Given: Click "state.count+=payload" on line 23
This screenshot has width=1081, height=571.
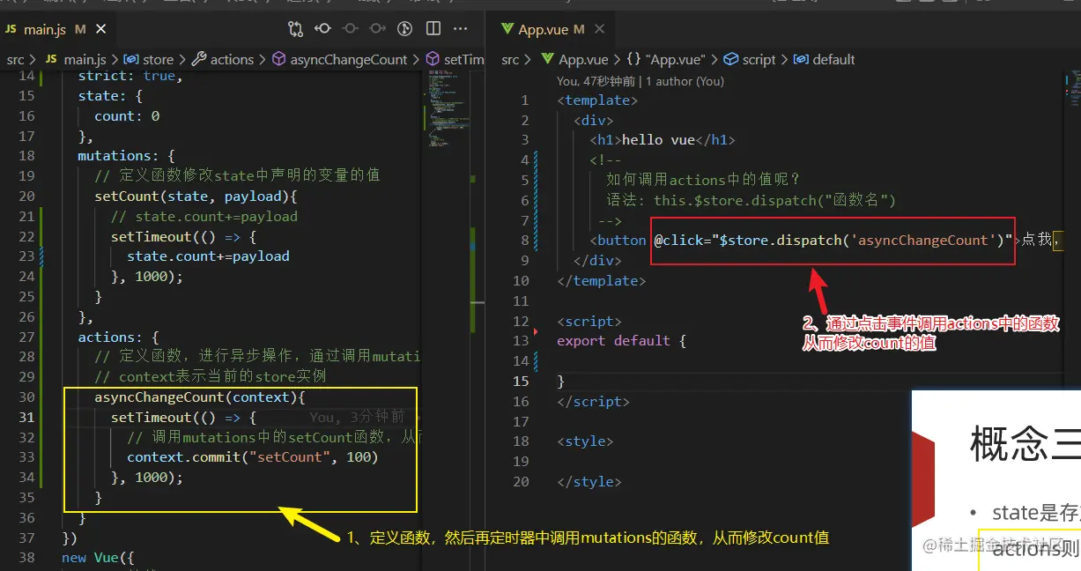Looking at the screenshot, I should 208,256.
